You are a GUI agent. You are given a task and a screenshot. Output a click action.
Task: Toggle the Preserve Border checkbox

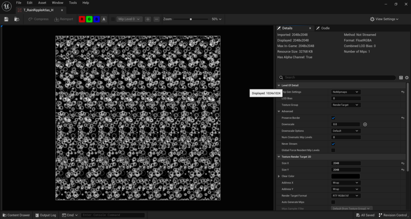pyautogui.click(x=333, y=118)
